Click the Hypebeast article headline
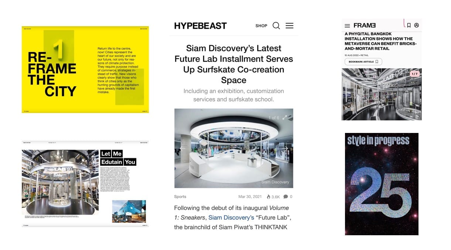451x250 pixels. point(233,64)
